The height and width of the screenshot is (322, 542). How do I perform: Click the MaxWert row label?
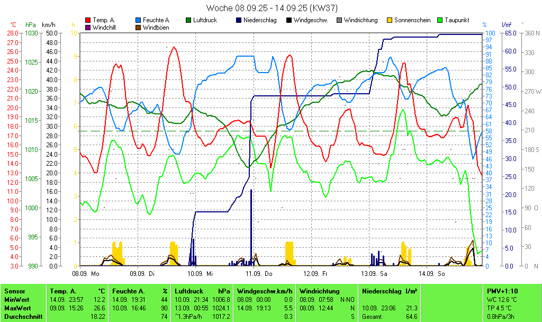tap(17, 308)
